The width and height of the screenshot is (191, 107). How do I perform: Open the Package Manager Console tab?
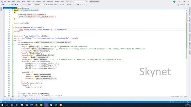[33, 99]
